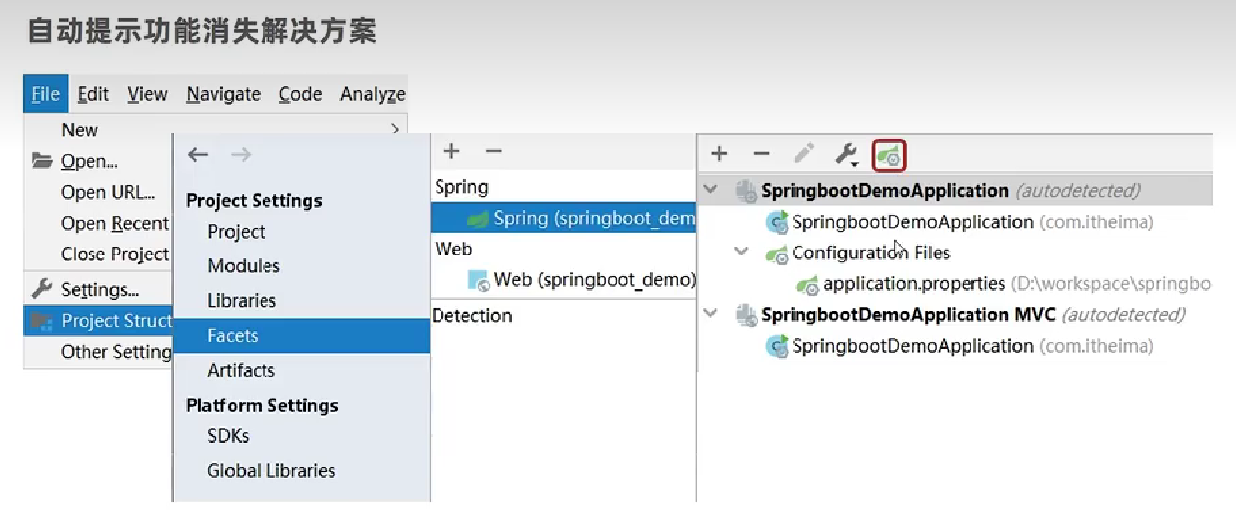The image size is (1236, 511).
Task: Click the forward arrow in Project Structure
Action: point(241,154)
